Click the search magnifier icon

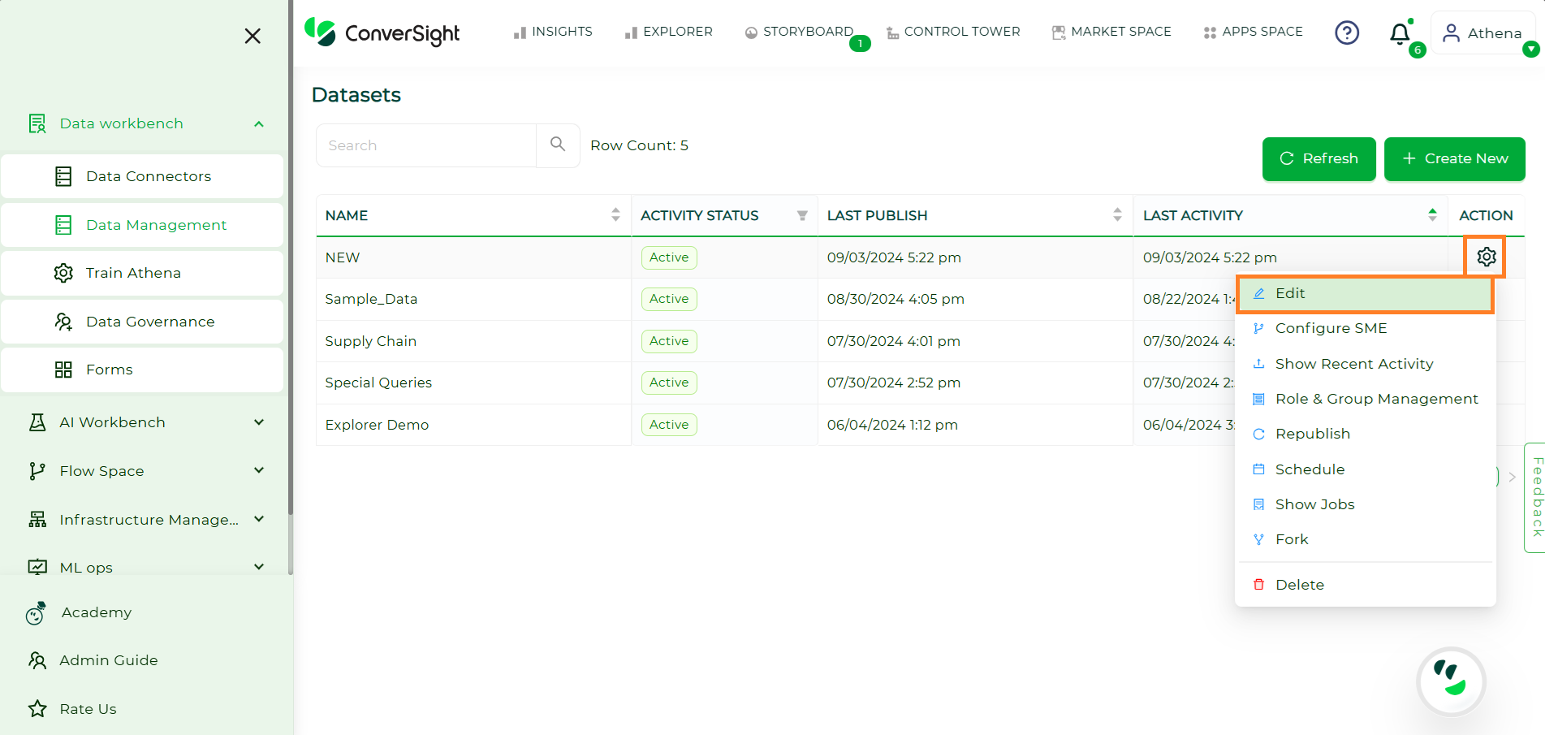[558, 145]
